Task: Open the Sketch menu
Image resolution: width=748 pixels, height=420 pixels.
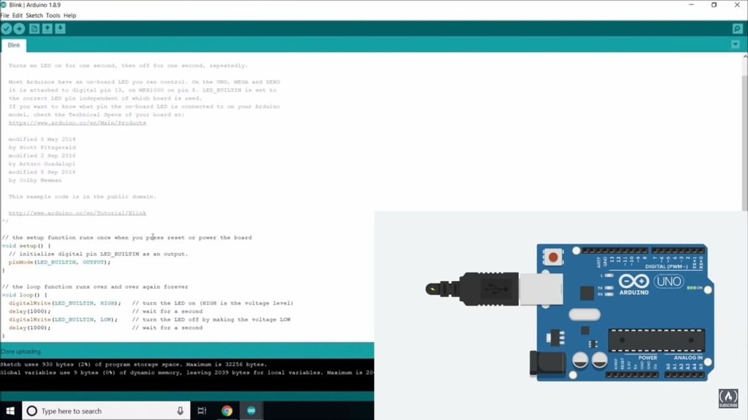Action: [34, 16]
